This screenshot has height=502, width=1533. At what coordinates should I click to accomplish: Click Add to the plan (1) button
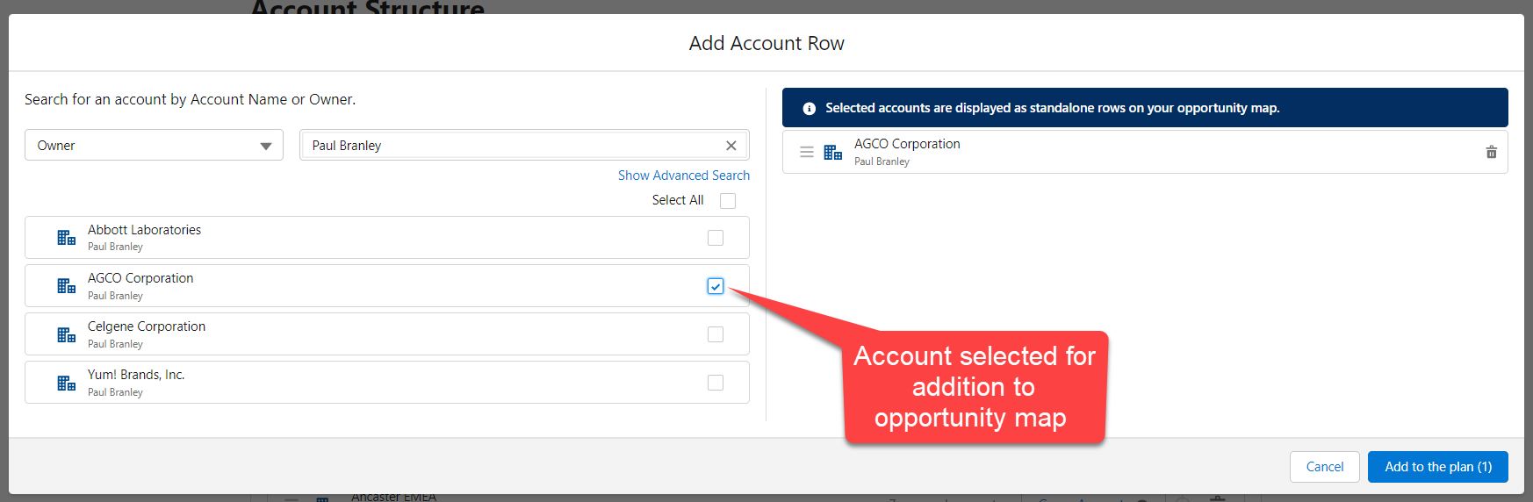1437,467
